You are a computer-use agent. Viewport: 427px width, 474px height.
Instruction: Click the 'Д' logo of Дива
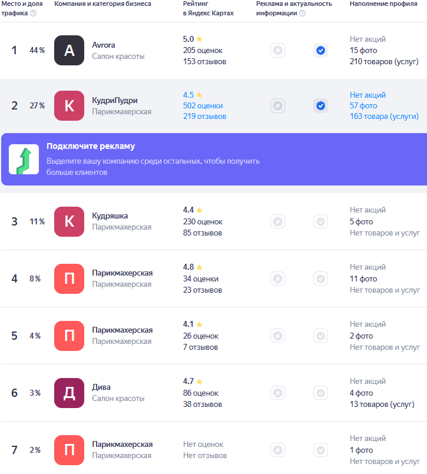pyautogui.click(x=69, y=393)
